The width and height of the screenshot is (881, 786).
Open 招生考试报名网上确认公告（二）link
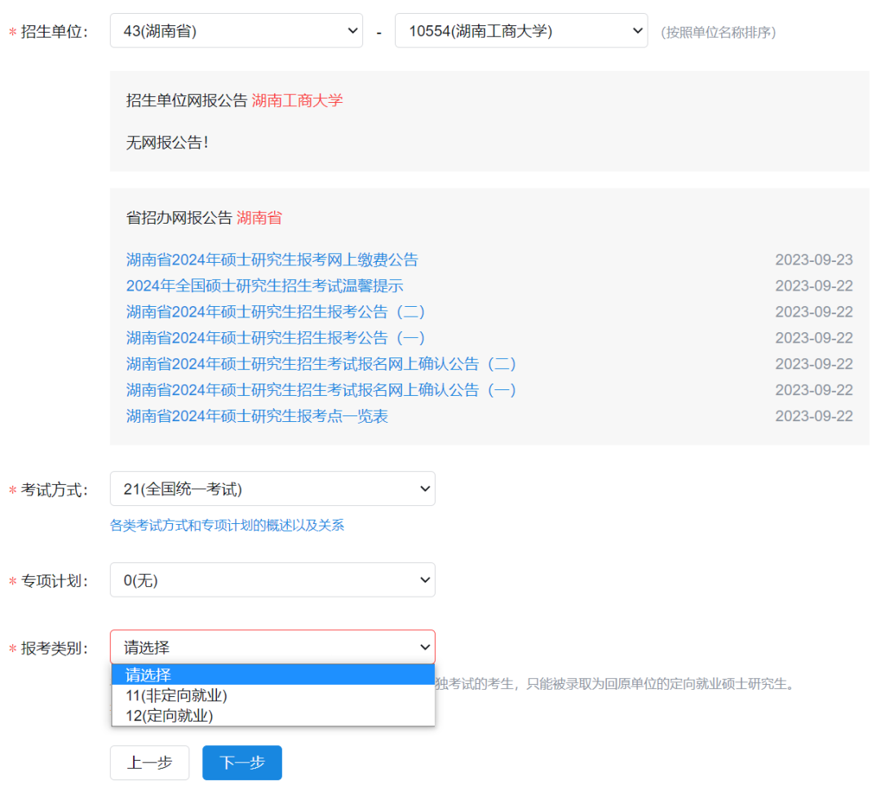[x=321, y=364]
